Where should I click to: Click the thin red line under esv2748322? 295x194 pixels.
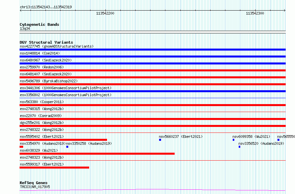(x=152, y=133)
